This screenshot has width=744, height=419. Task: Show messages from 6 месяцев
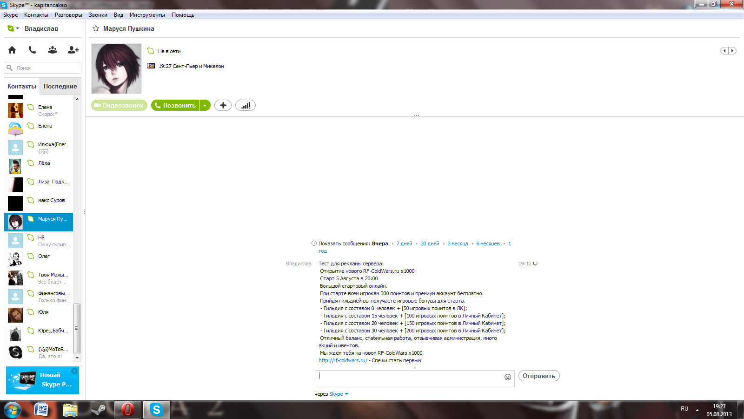click(488, 243)
